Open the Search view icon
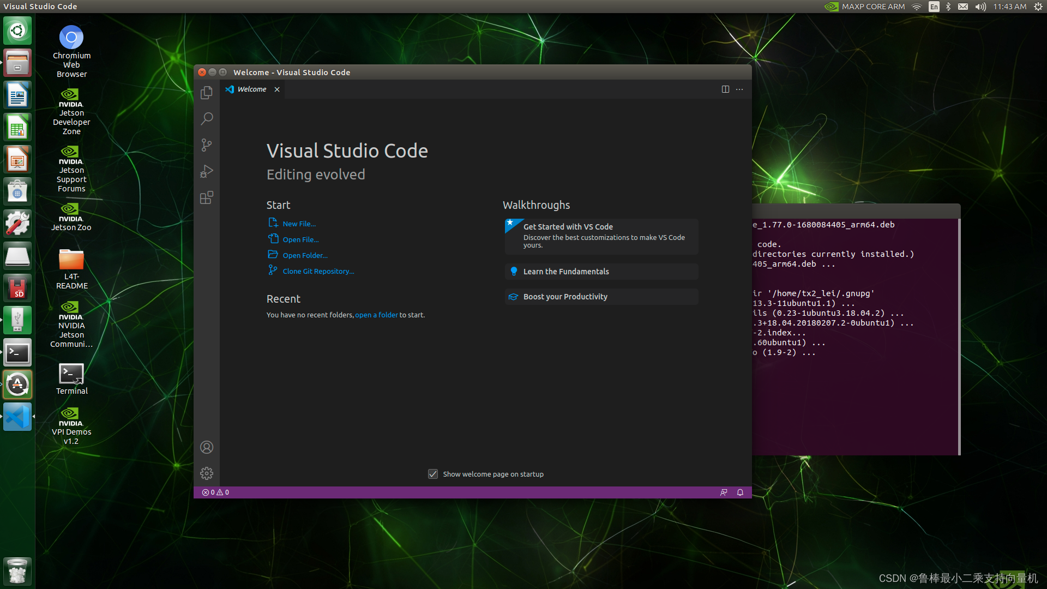 pyautogui.click(x=206, y=118)
